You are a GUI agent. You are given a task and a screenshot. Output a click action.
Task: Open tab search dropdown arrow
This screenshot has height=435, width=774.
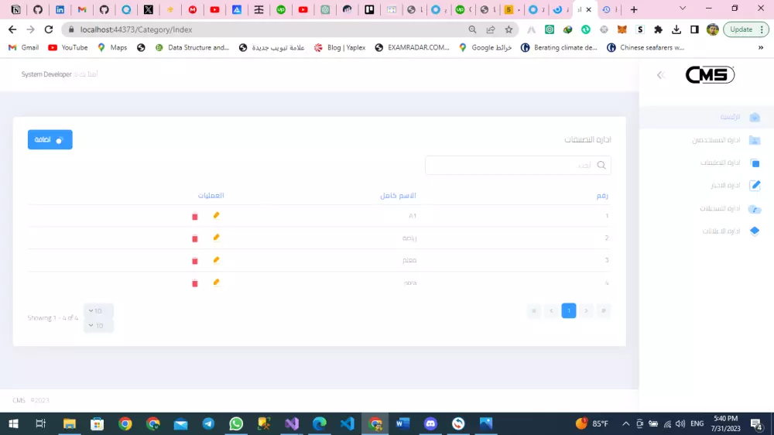(x=683, y=9)
